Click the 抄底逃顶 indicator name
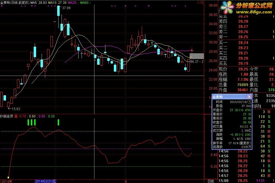 pos(7,116)
